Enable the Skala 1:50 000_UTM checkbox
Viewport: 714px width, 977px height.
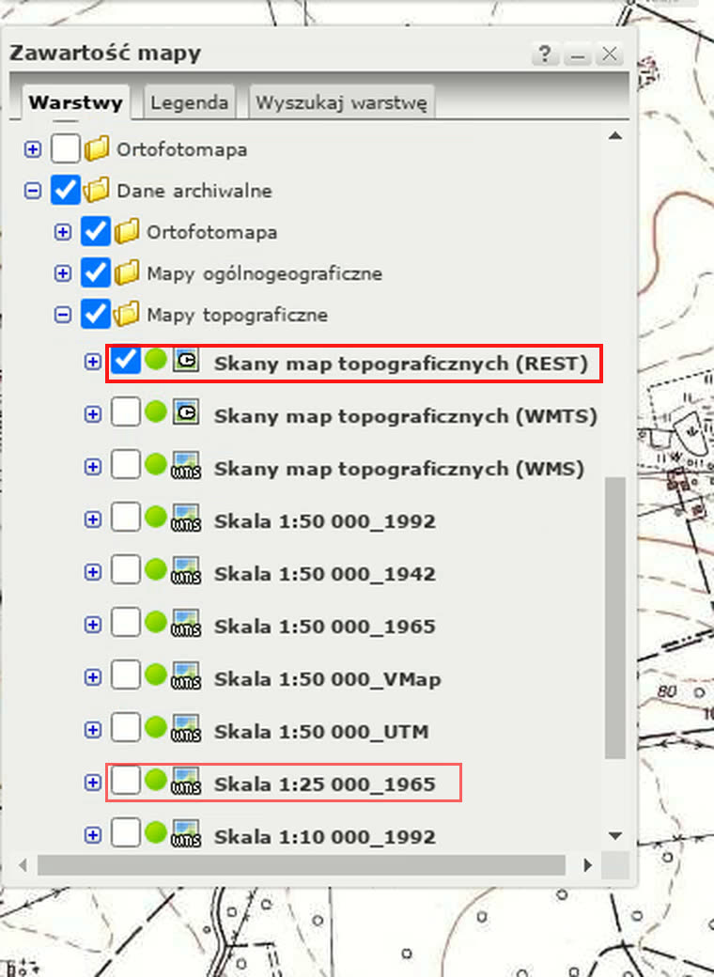tap(125, 728)
